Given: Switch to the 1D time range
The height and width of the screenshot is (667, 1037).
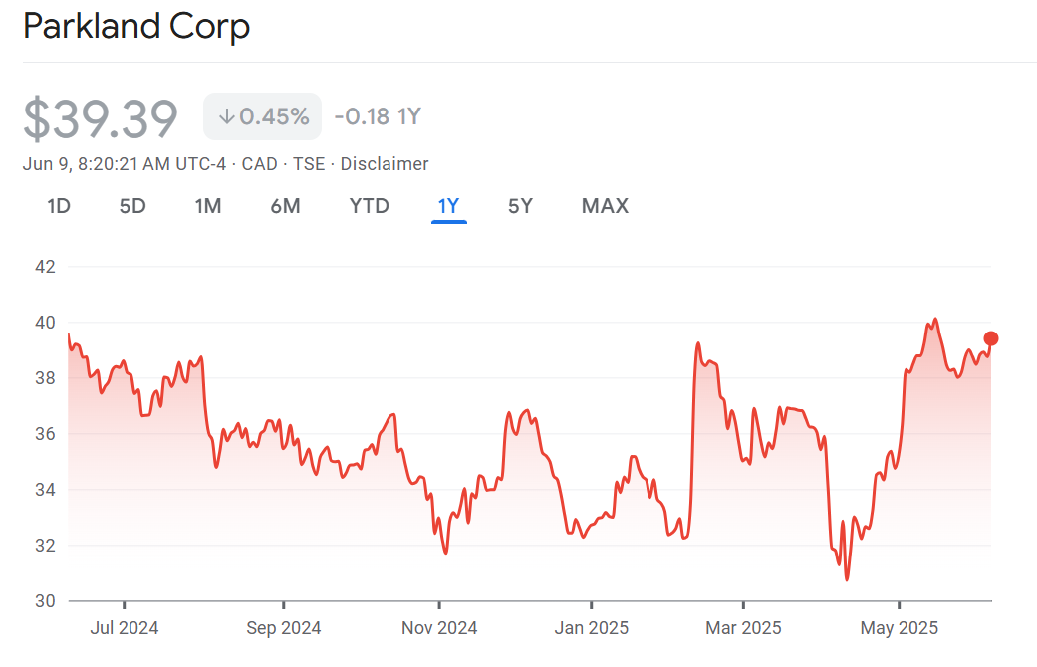Looking at the screenshot, I should 59,206.
